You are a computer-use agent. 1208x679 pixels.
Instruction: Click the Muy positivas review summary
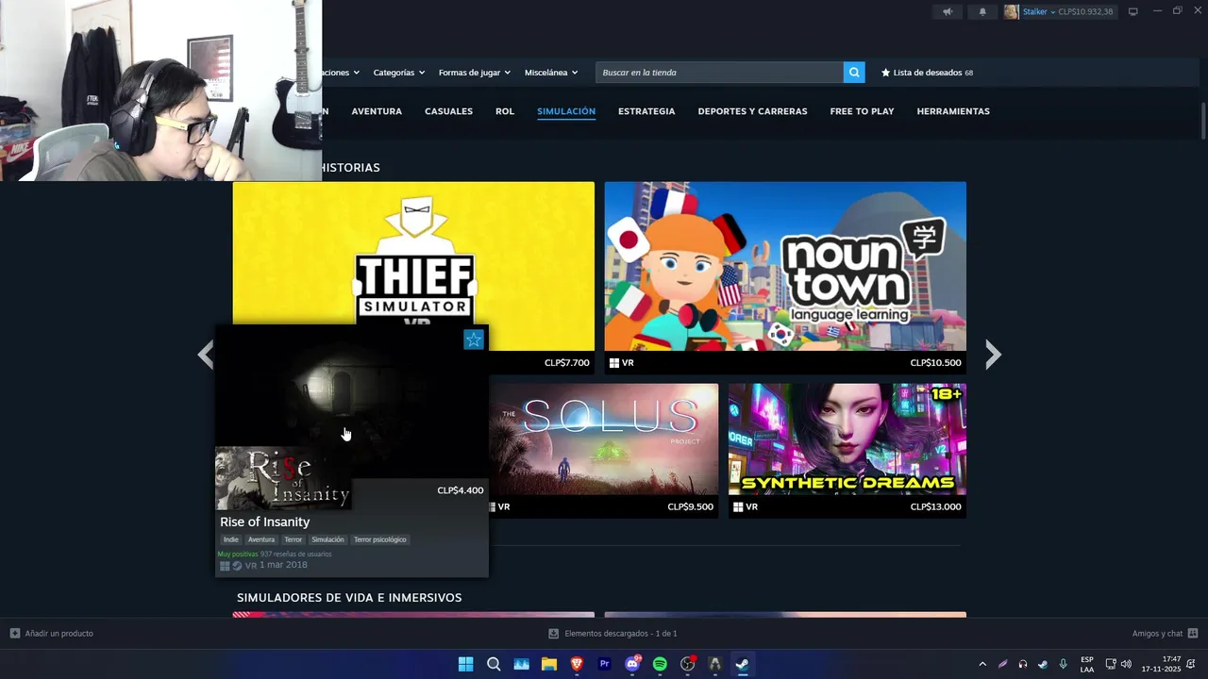[x=238, y=554]
